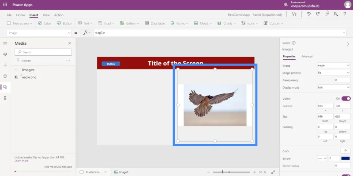353x176 pixels.
Task: Open the Icons dropdown
Action: coord(250,23)
